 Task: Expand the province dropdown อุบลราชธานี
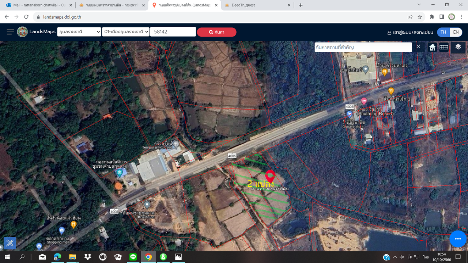tap(79, 32)
